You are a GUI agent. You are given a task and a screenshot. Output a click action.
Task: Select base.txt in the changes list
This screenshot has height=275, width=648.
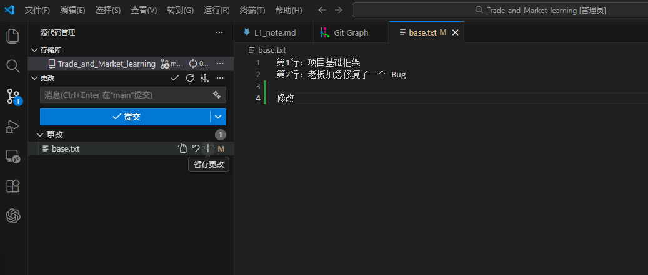pos(131,149)
